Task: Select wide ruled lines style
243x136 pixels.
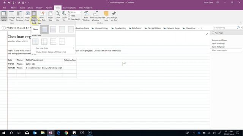Action: pyautogui.click(x=71, y=29)
